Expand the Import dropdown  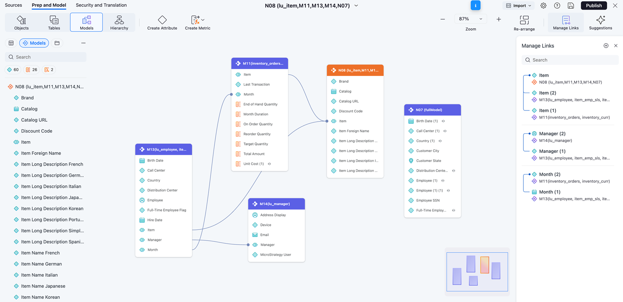[519, 6]
